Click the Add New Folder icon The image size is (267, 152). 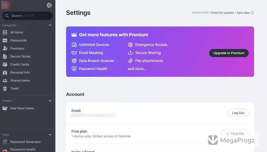[x=5, y=108]
